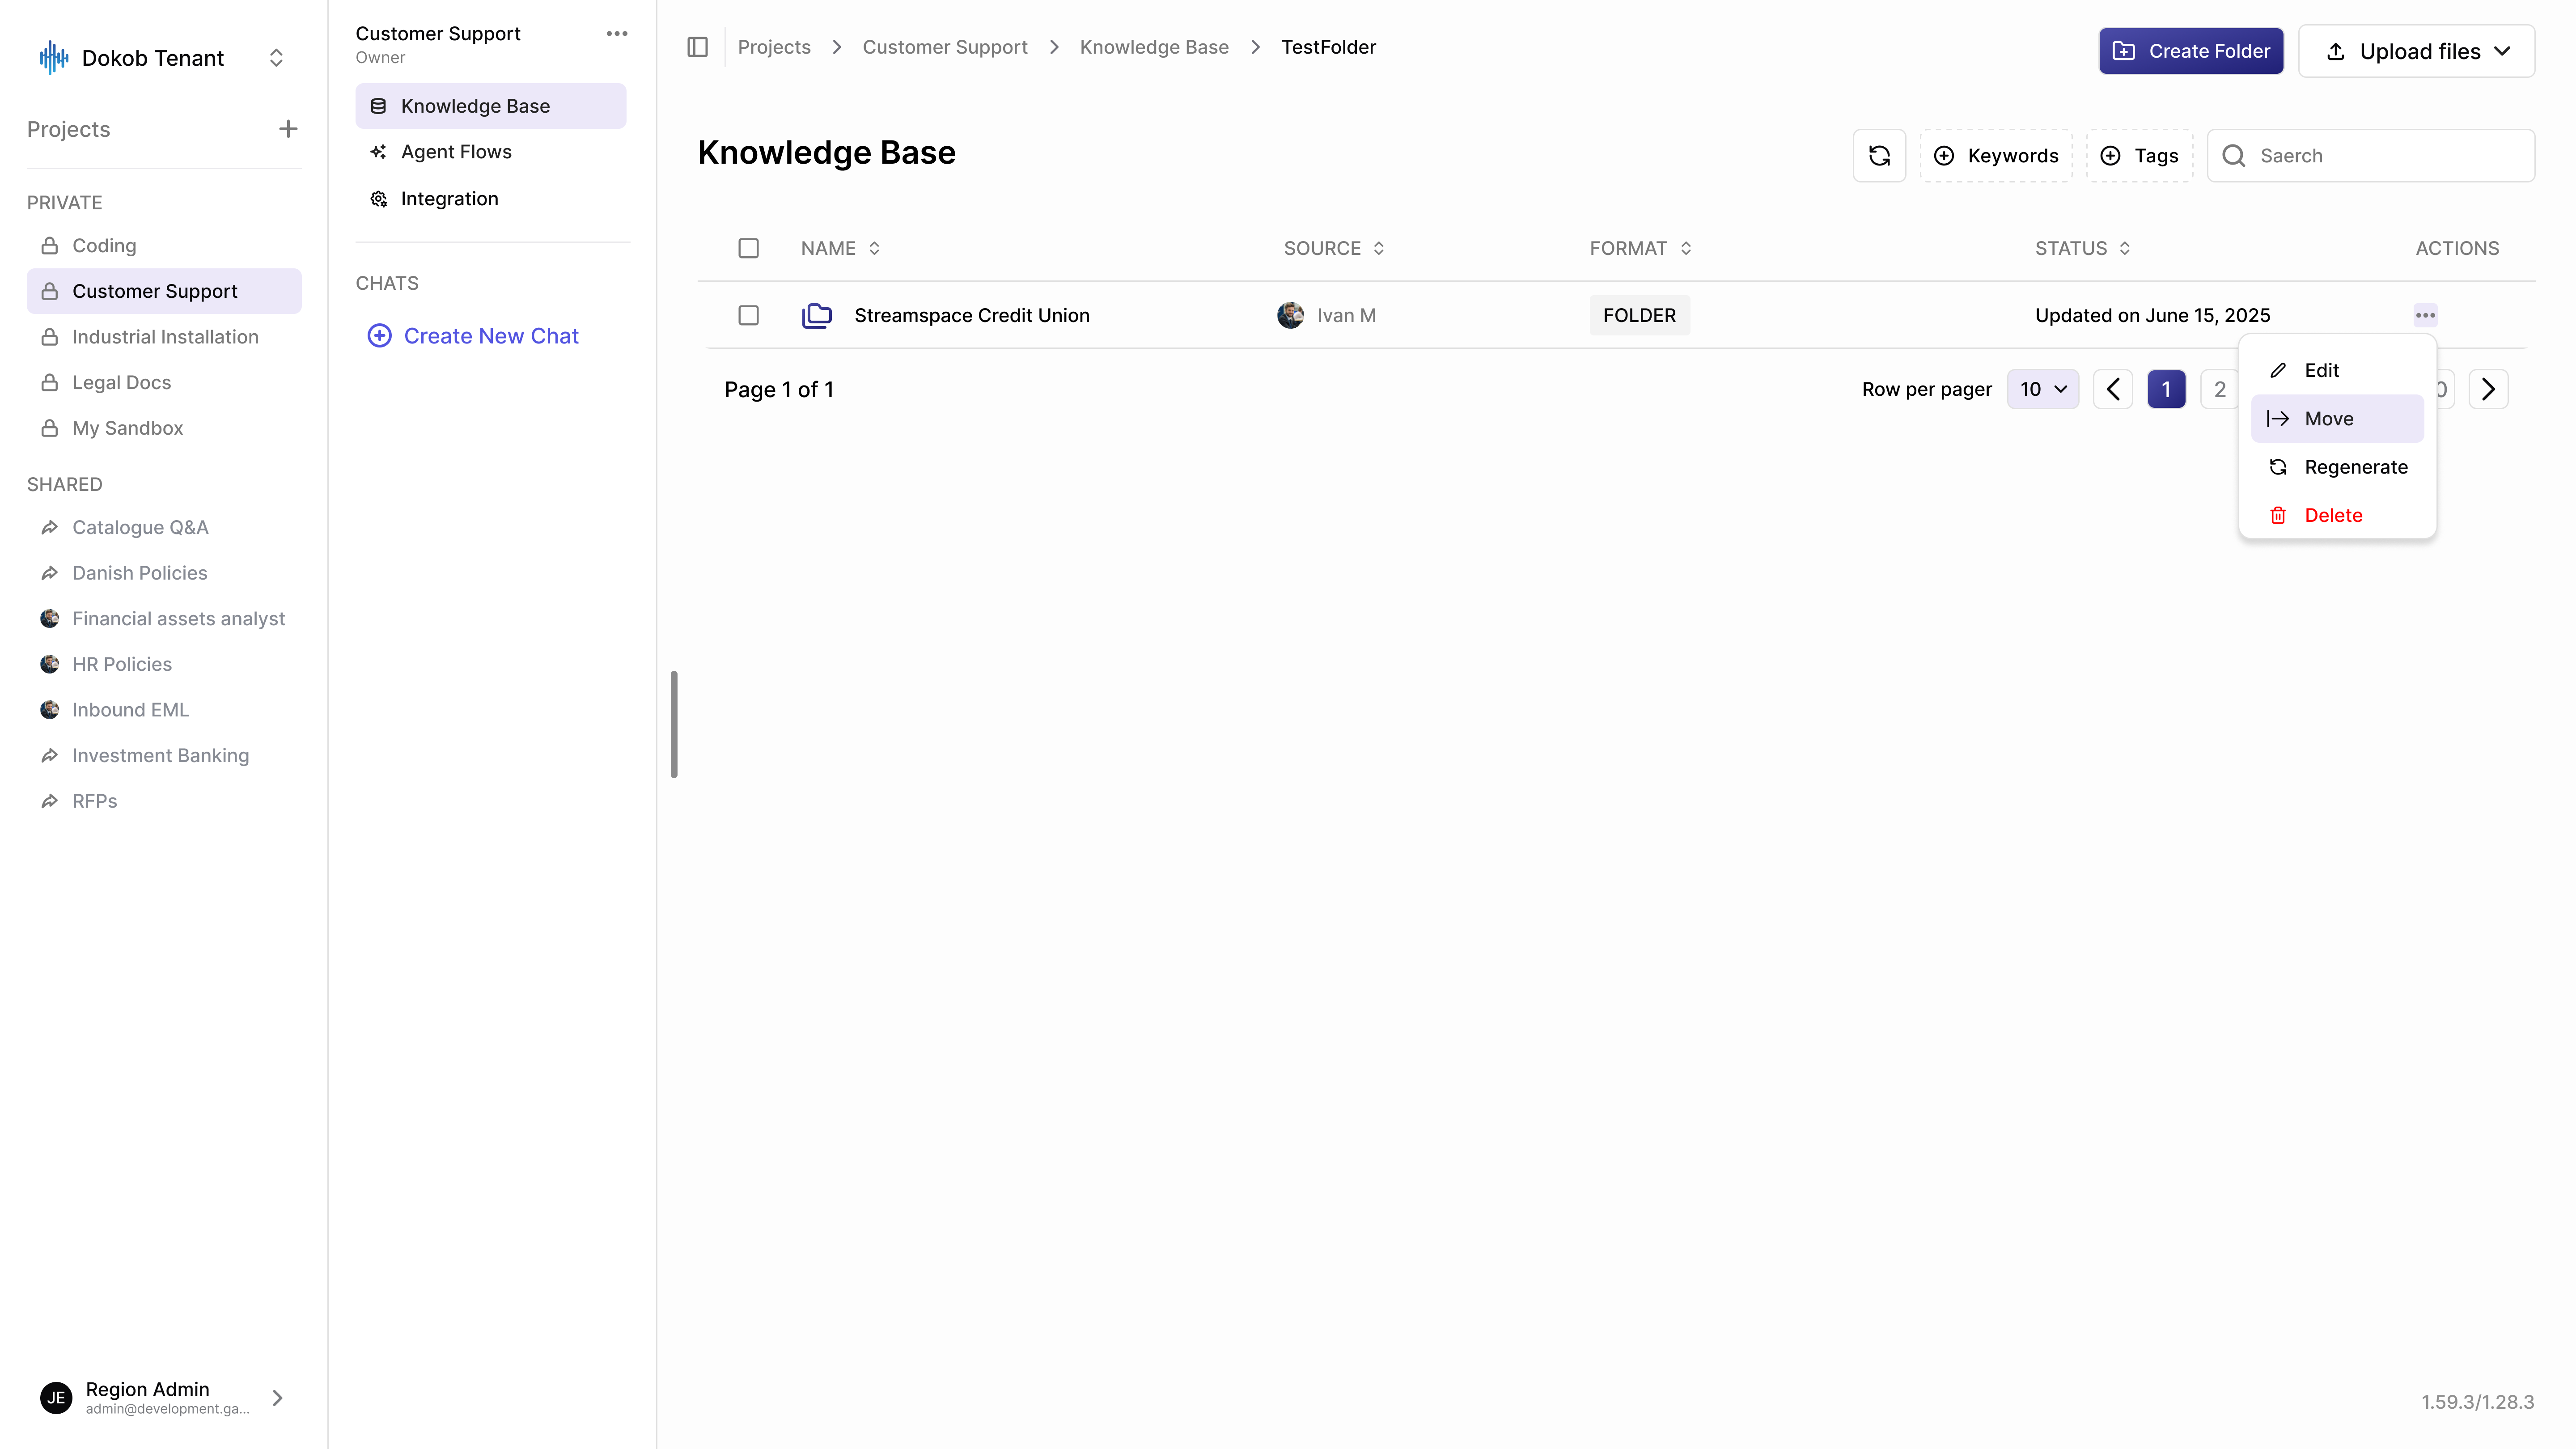
Task: Click the FOLDER format badge
Action: pyautogui.click(x=1639, y=315)
